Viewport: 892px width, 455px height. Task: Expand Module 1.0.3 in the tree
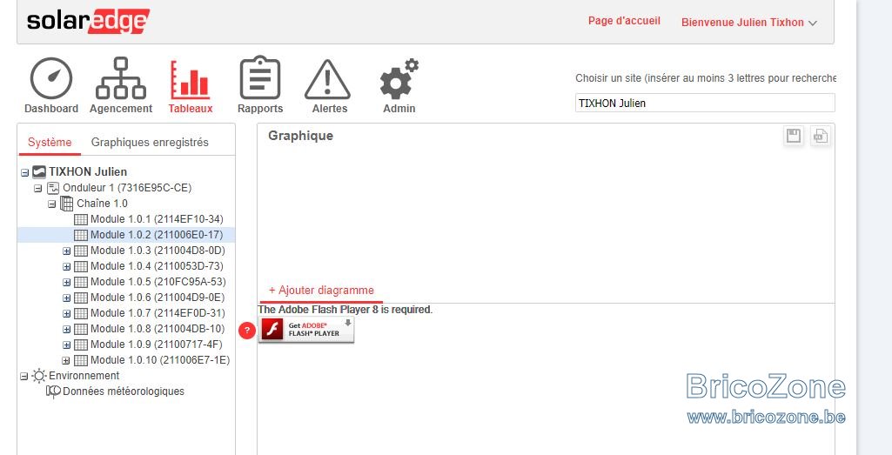coord(66,251)
